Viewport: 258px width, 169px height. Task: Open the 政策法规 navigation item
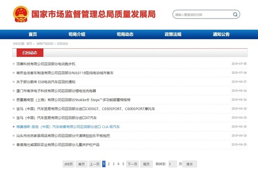(x=173, y=34)
